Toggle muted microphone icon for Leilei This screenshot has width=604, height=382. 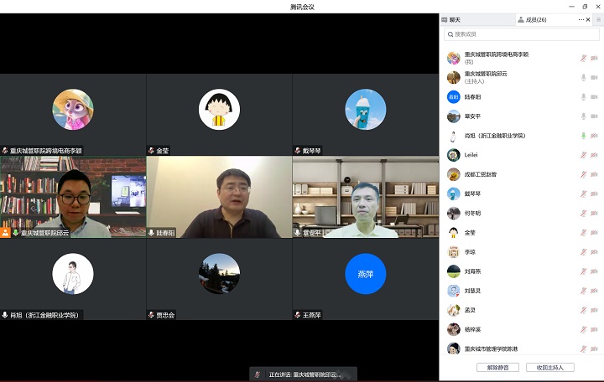click(583, 155)
